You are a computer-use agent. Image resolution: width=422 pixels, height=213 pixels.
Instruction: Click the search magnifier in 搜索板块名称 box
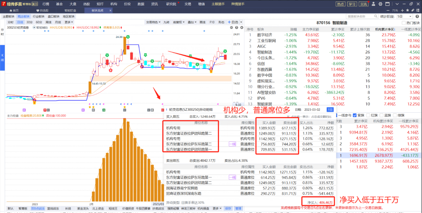[x=375, y=16]
